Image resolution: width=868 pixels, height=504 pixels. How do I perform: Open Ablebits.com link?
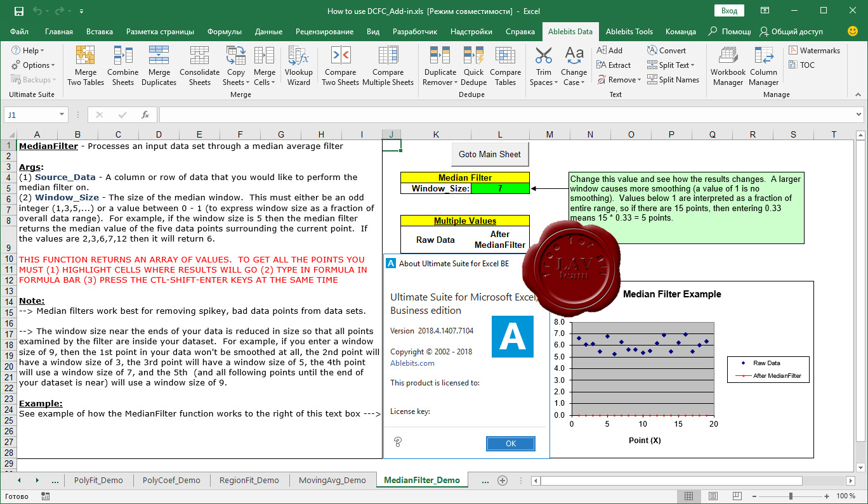(x=412, y=363)
